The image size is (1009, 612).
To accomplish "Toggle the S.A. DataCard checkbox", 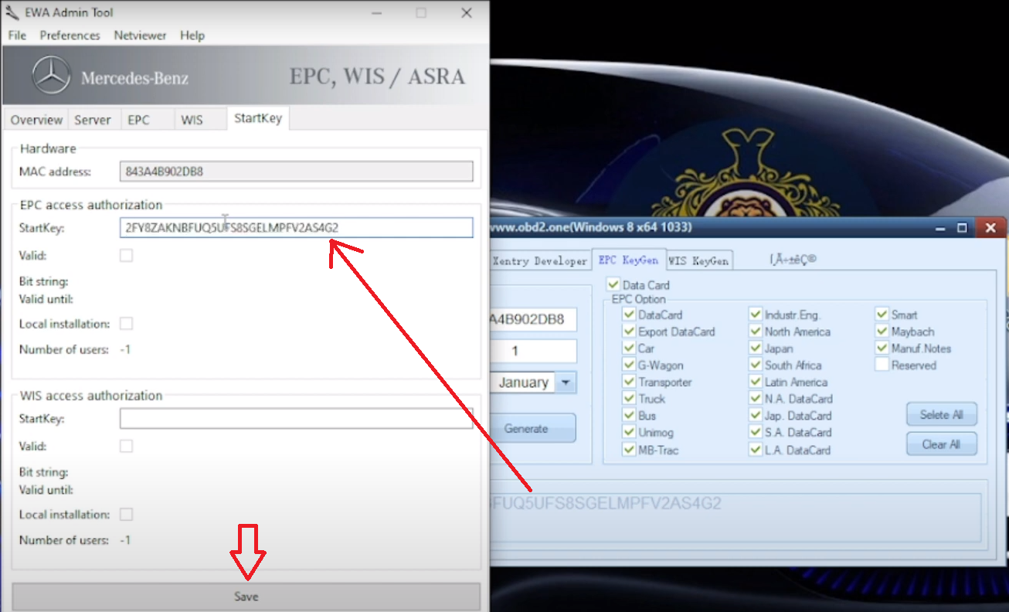I will click(x=756, y=432).
